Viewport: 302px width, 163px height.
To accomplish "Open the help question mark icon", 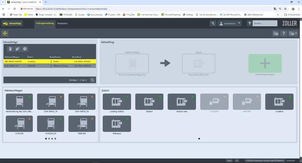I will (284, 34).
